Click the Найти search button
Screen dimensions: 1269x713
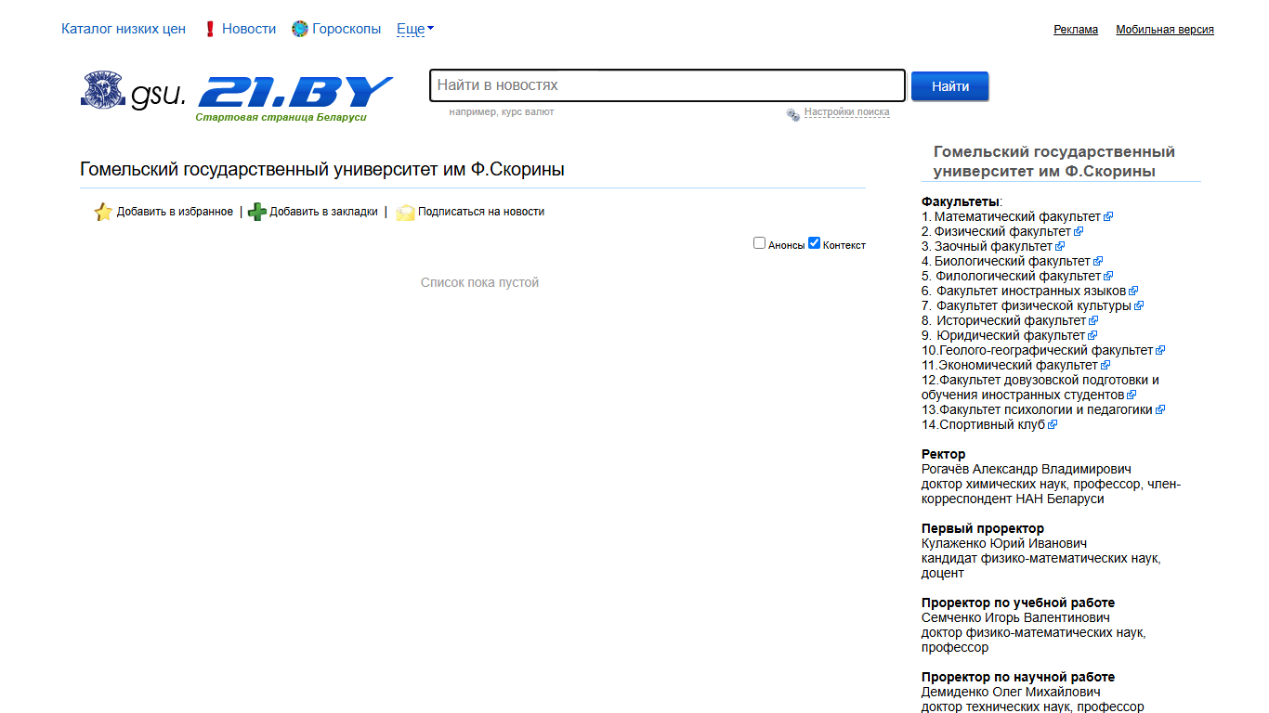tap(950, 86)
